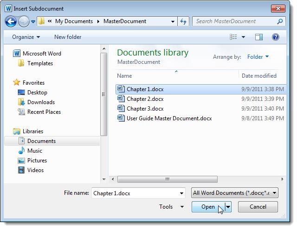Screen dimensions: 297x229
Task: Click the magnifying glass search icon
Action: 280,21
